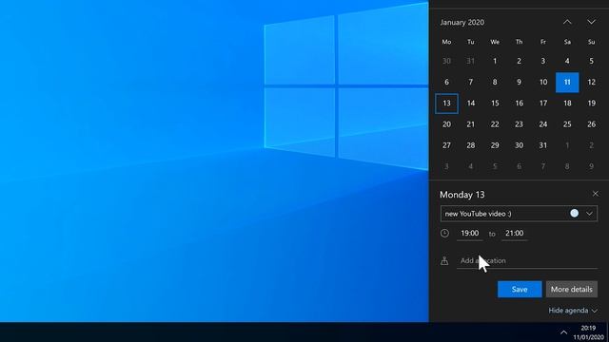The image size is (609, 342).
Task: Choose January 20 in the calendar
Action: (446, 124)
